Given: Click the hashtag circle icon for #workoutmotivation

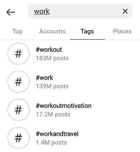Looking at the screenshot, I should pos(19,110).
